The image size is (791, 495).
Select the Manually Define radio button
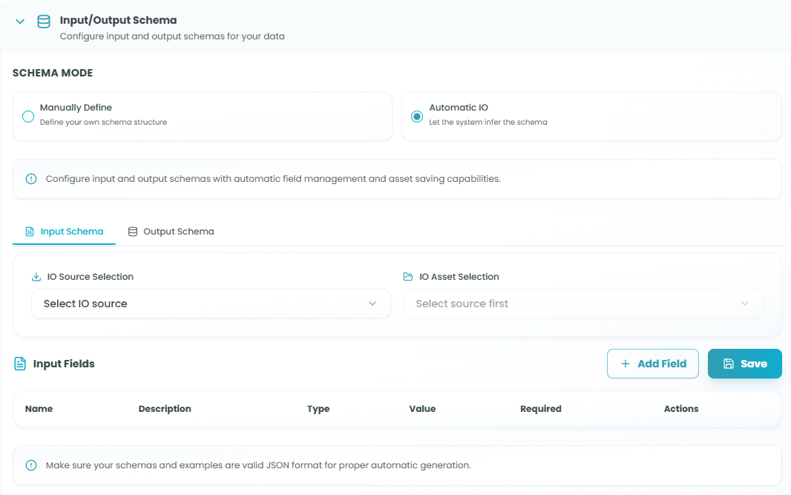28,117
